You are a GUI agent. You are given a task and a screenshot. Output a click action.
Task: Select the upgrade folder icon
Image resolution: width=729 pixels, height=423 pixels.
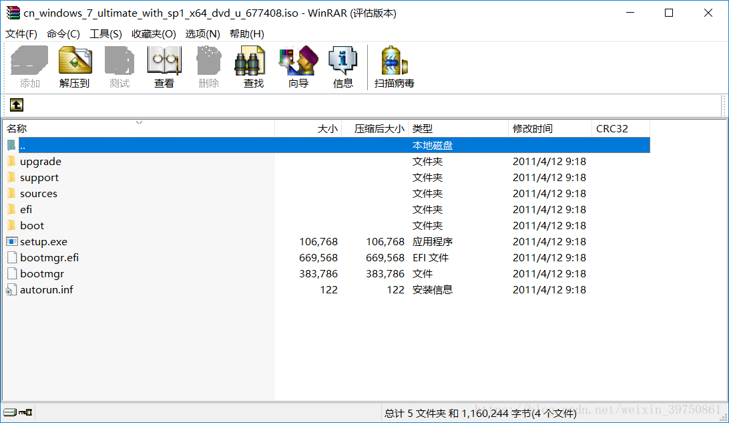click(x=11, y=162)
